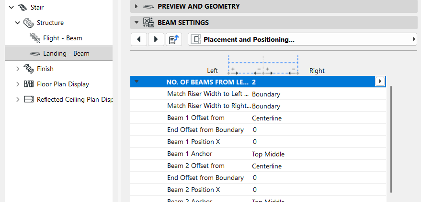Image resolution: width=421 pixels, height=202 pixels.
Task: Select Landing - Beam tree item
Action: 58,53
